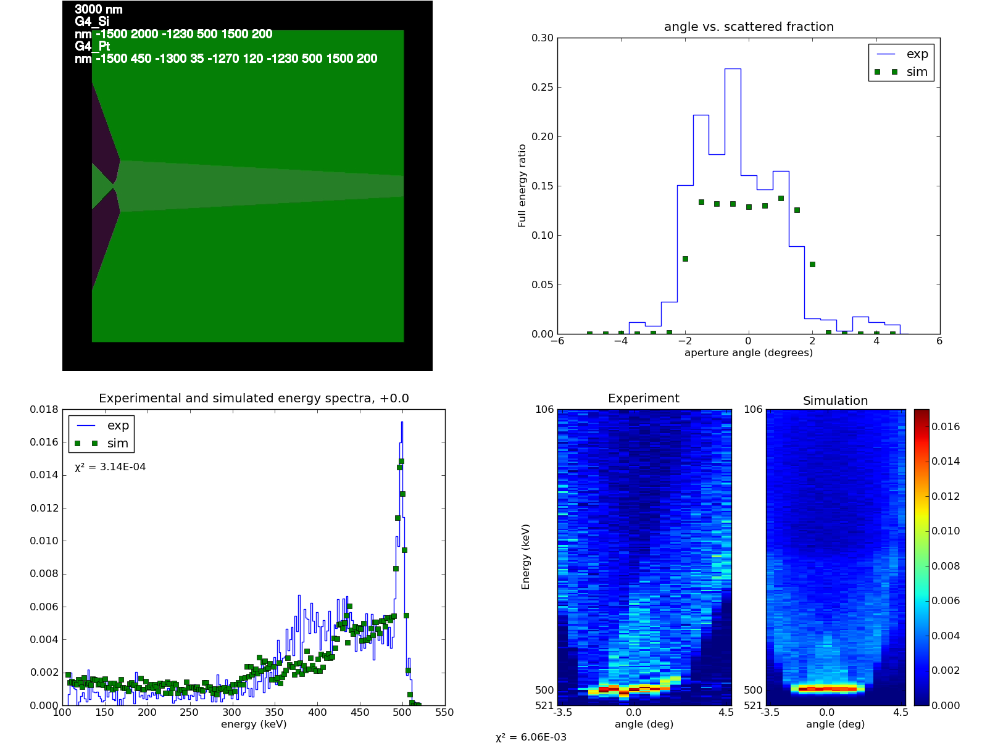Select title 'angle vs. scattered fraction'
The width and height of the screenshot is (990, 743).
click(749, 27)
